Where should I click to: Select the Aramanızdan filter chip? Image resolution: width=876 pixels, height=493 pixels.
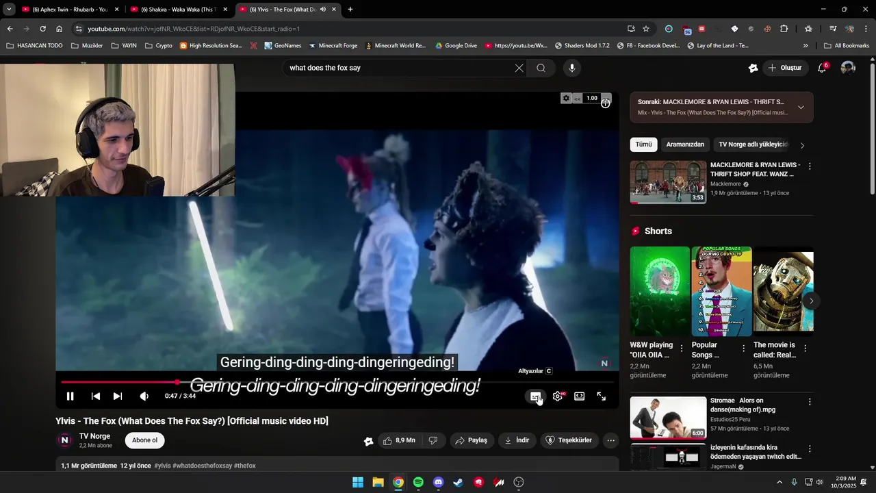pos(685,144)
